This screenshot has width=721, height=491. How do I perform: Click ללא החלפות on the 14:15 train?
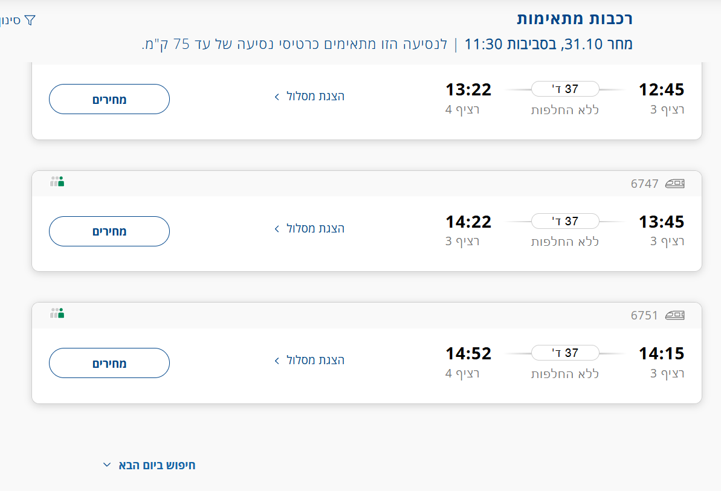[565, 374]
